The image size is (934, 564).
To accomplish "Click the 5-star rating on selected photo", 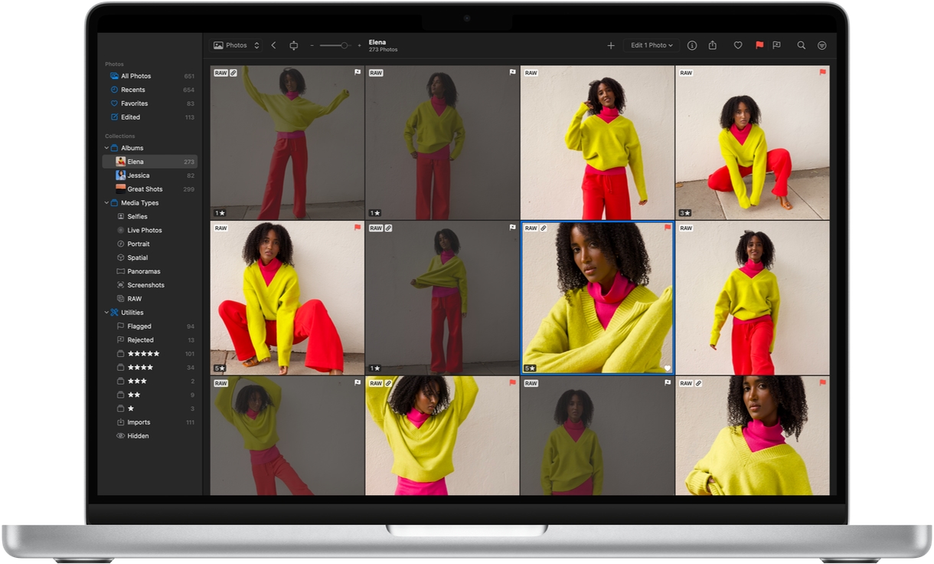I will (x=529, y=369).
